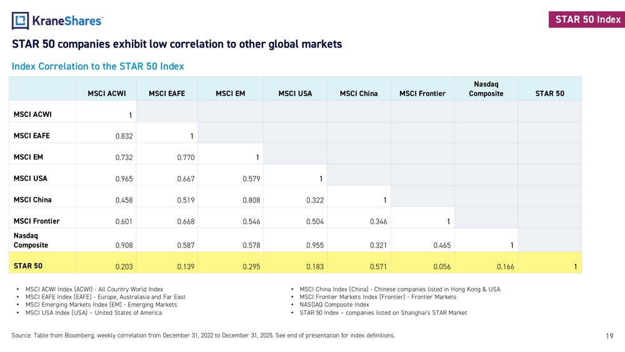Screen dimensions: 625x352
Task: Click the MSCI China row label
Action: 32,200
